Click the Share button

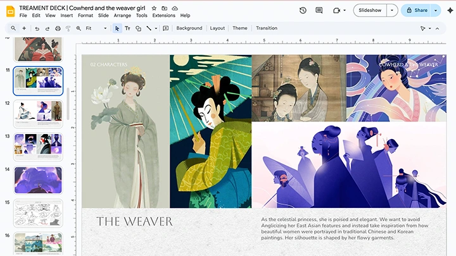pyautogui.click(x=417, y=11)
